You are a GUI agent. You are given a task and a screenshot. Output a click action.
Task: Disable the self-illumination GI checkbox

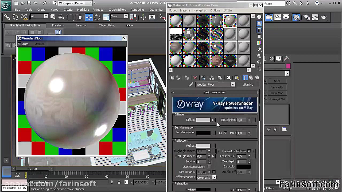[225, 133]
